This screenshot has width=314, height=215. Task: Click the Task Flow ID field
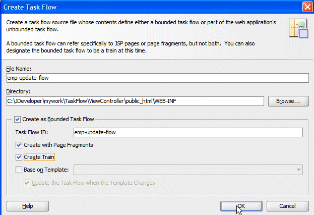tap(188, 132)
